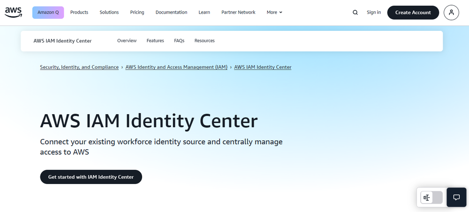Open AWS Identity and Access Management breadcrumb

click(x=176, y=67)
